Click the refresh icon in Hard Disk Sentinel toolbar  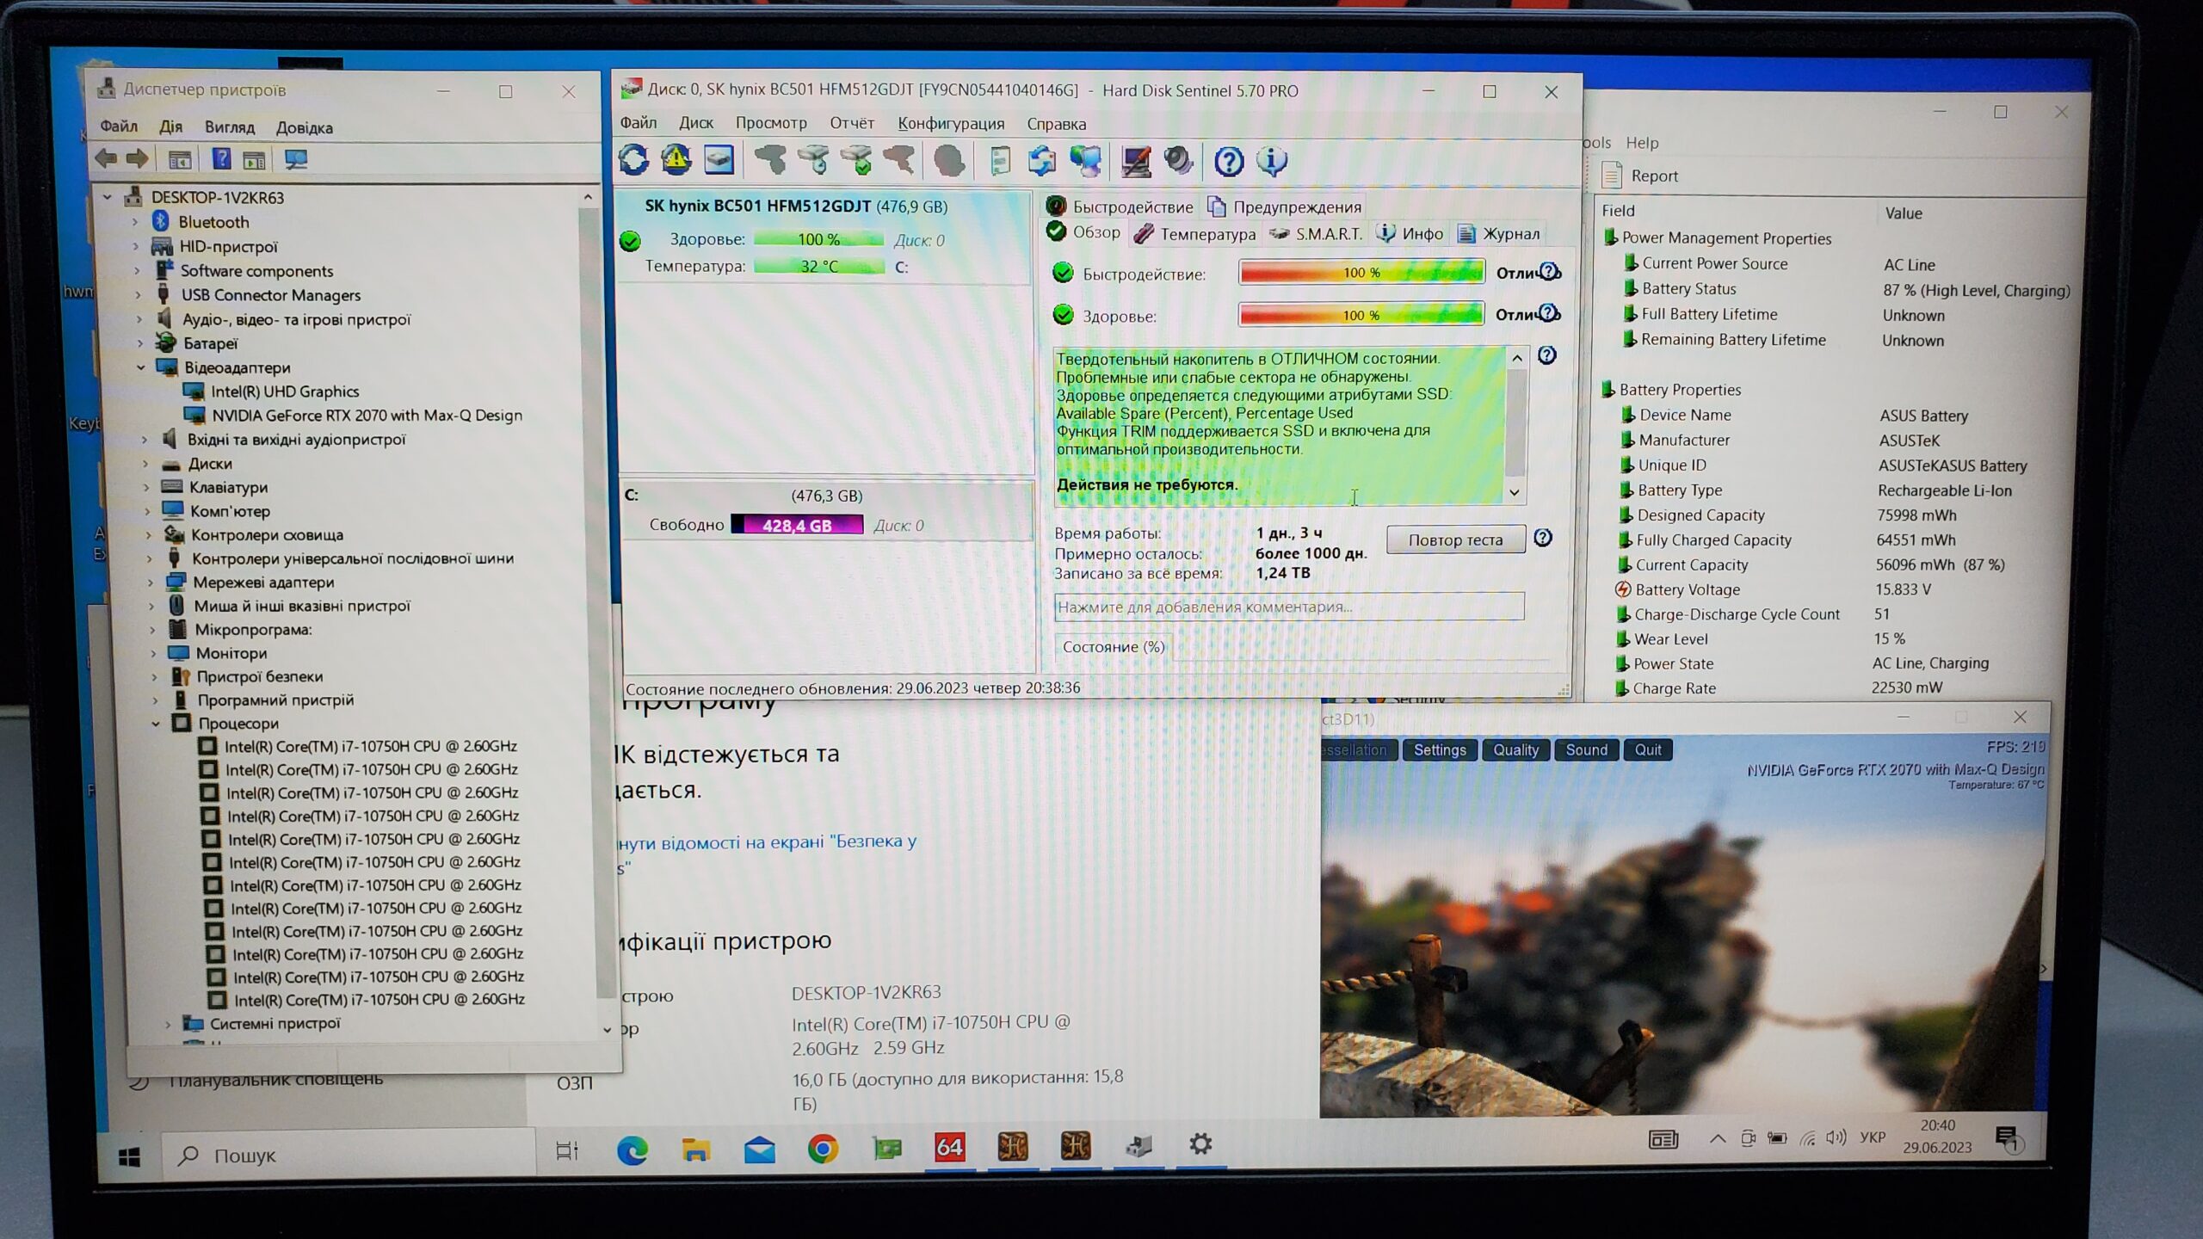coord(634,160)
